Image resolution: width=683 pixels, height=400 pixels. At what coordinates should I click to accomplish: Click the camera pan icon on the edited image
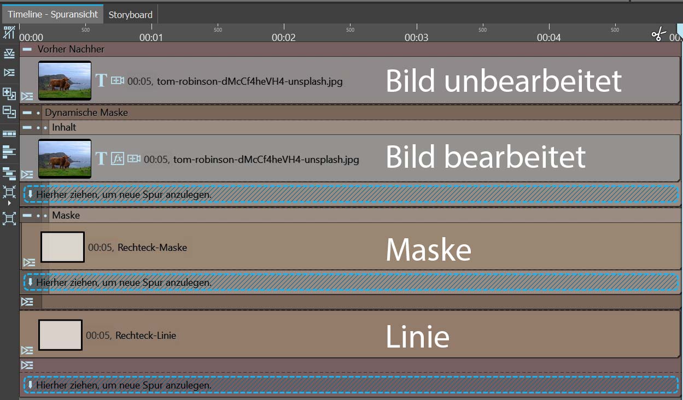click(134, 158)
